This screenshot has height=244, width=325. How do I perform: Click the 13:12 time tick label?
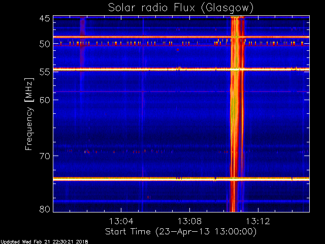258,222
